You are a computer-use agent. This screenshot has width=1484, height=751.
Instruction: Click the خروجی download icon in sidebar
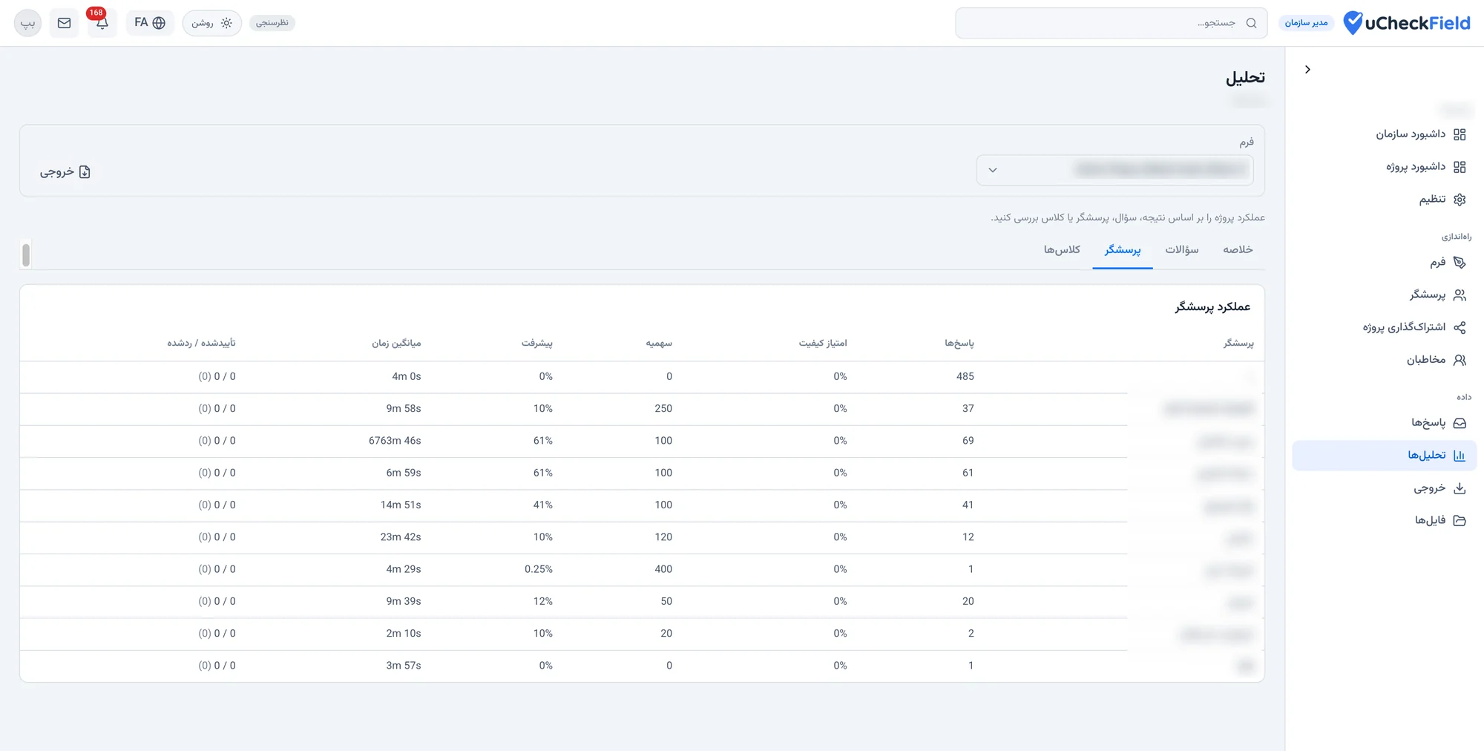click(1460, 488)
